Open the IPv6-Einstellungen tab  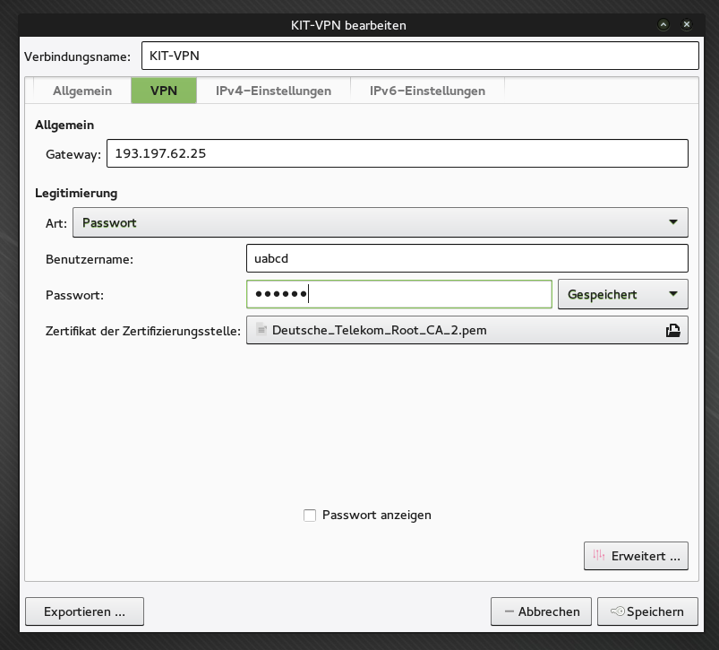(x=427, y=91)
